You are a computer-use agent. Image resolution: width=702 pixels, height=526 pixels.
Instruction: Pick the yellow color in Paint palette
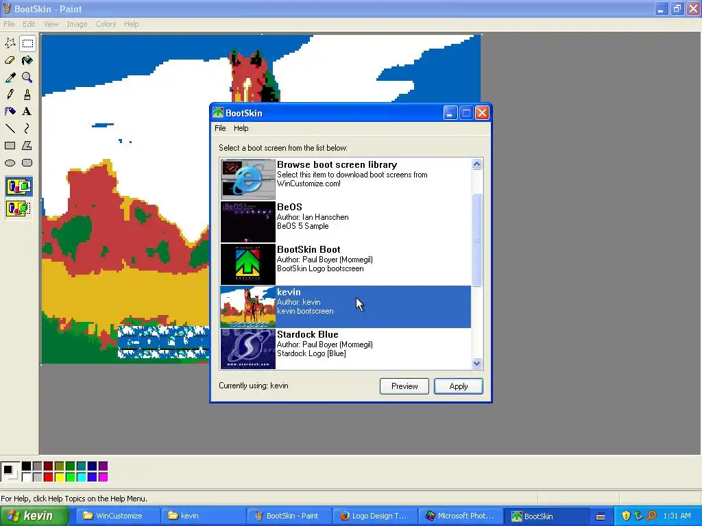pyautogui.click(x=59, y=477)
